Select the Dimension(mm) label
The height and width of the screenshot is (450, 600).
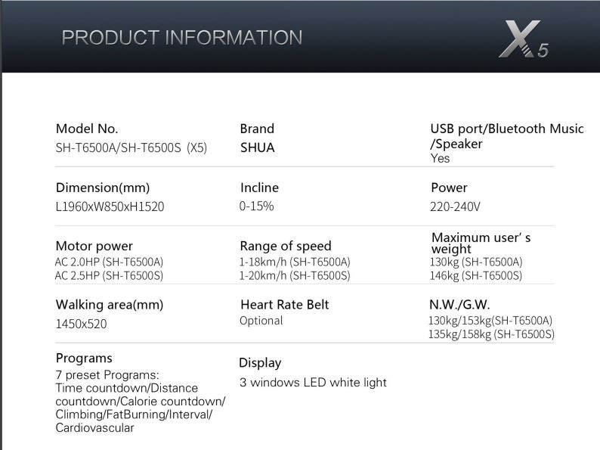pos(103,188)
